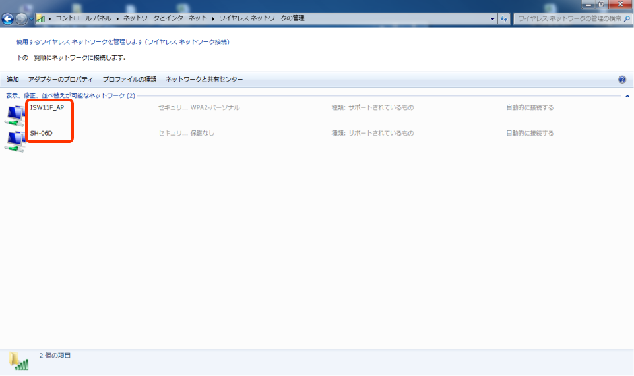Screen dimensions: 634x376
Task: Open the recent pages dropdown arrow
Action: (31, 19)
